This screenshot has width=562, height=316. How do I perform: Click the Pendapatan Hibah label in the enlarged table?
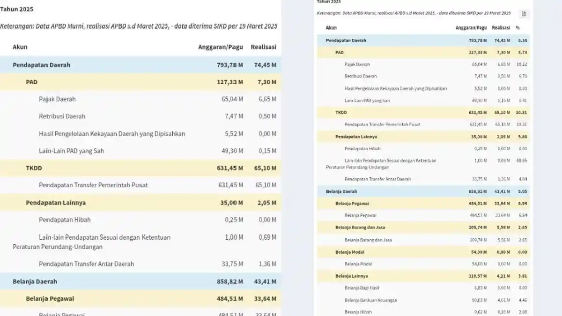(x=65, y=220)
